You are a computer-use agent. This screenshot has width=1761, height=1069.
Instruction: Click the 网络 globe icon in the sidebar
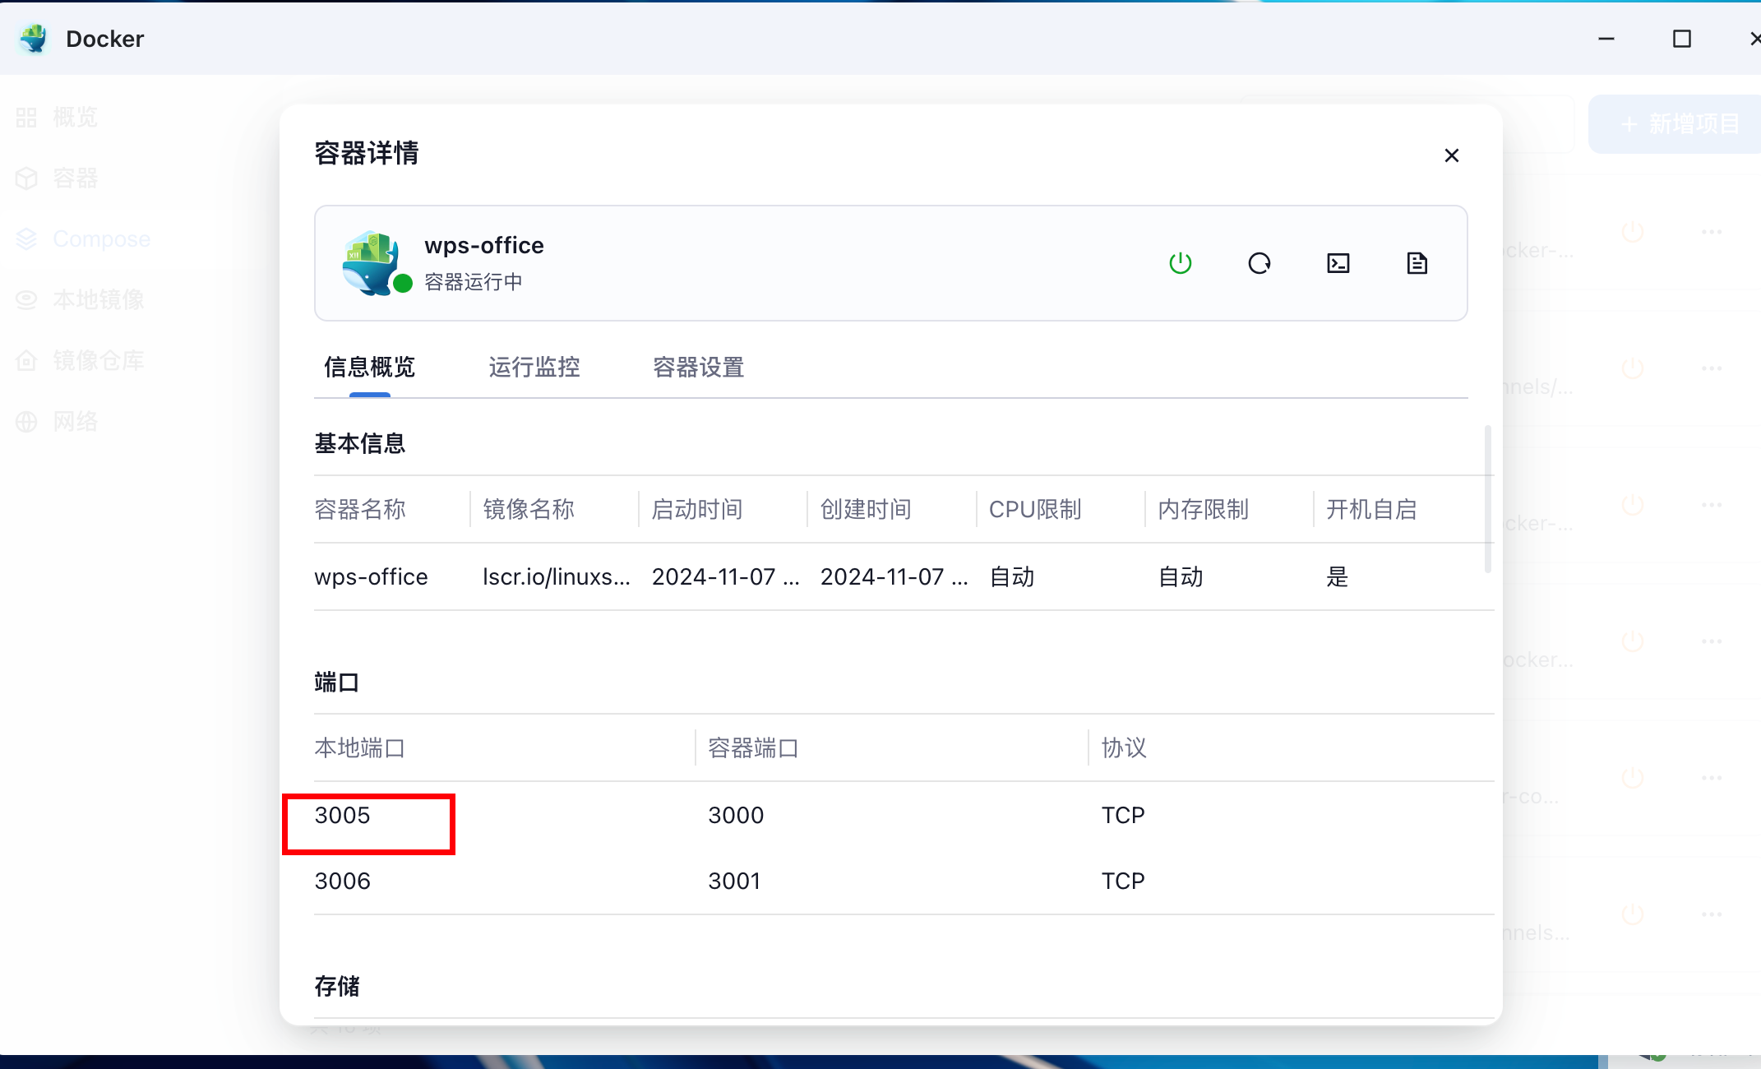[x=26, y=421]
